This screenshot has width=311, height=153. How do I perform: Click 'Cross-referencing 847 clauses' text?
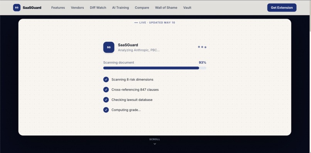click(x=135, y=90)
